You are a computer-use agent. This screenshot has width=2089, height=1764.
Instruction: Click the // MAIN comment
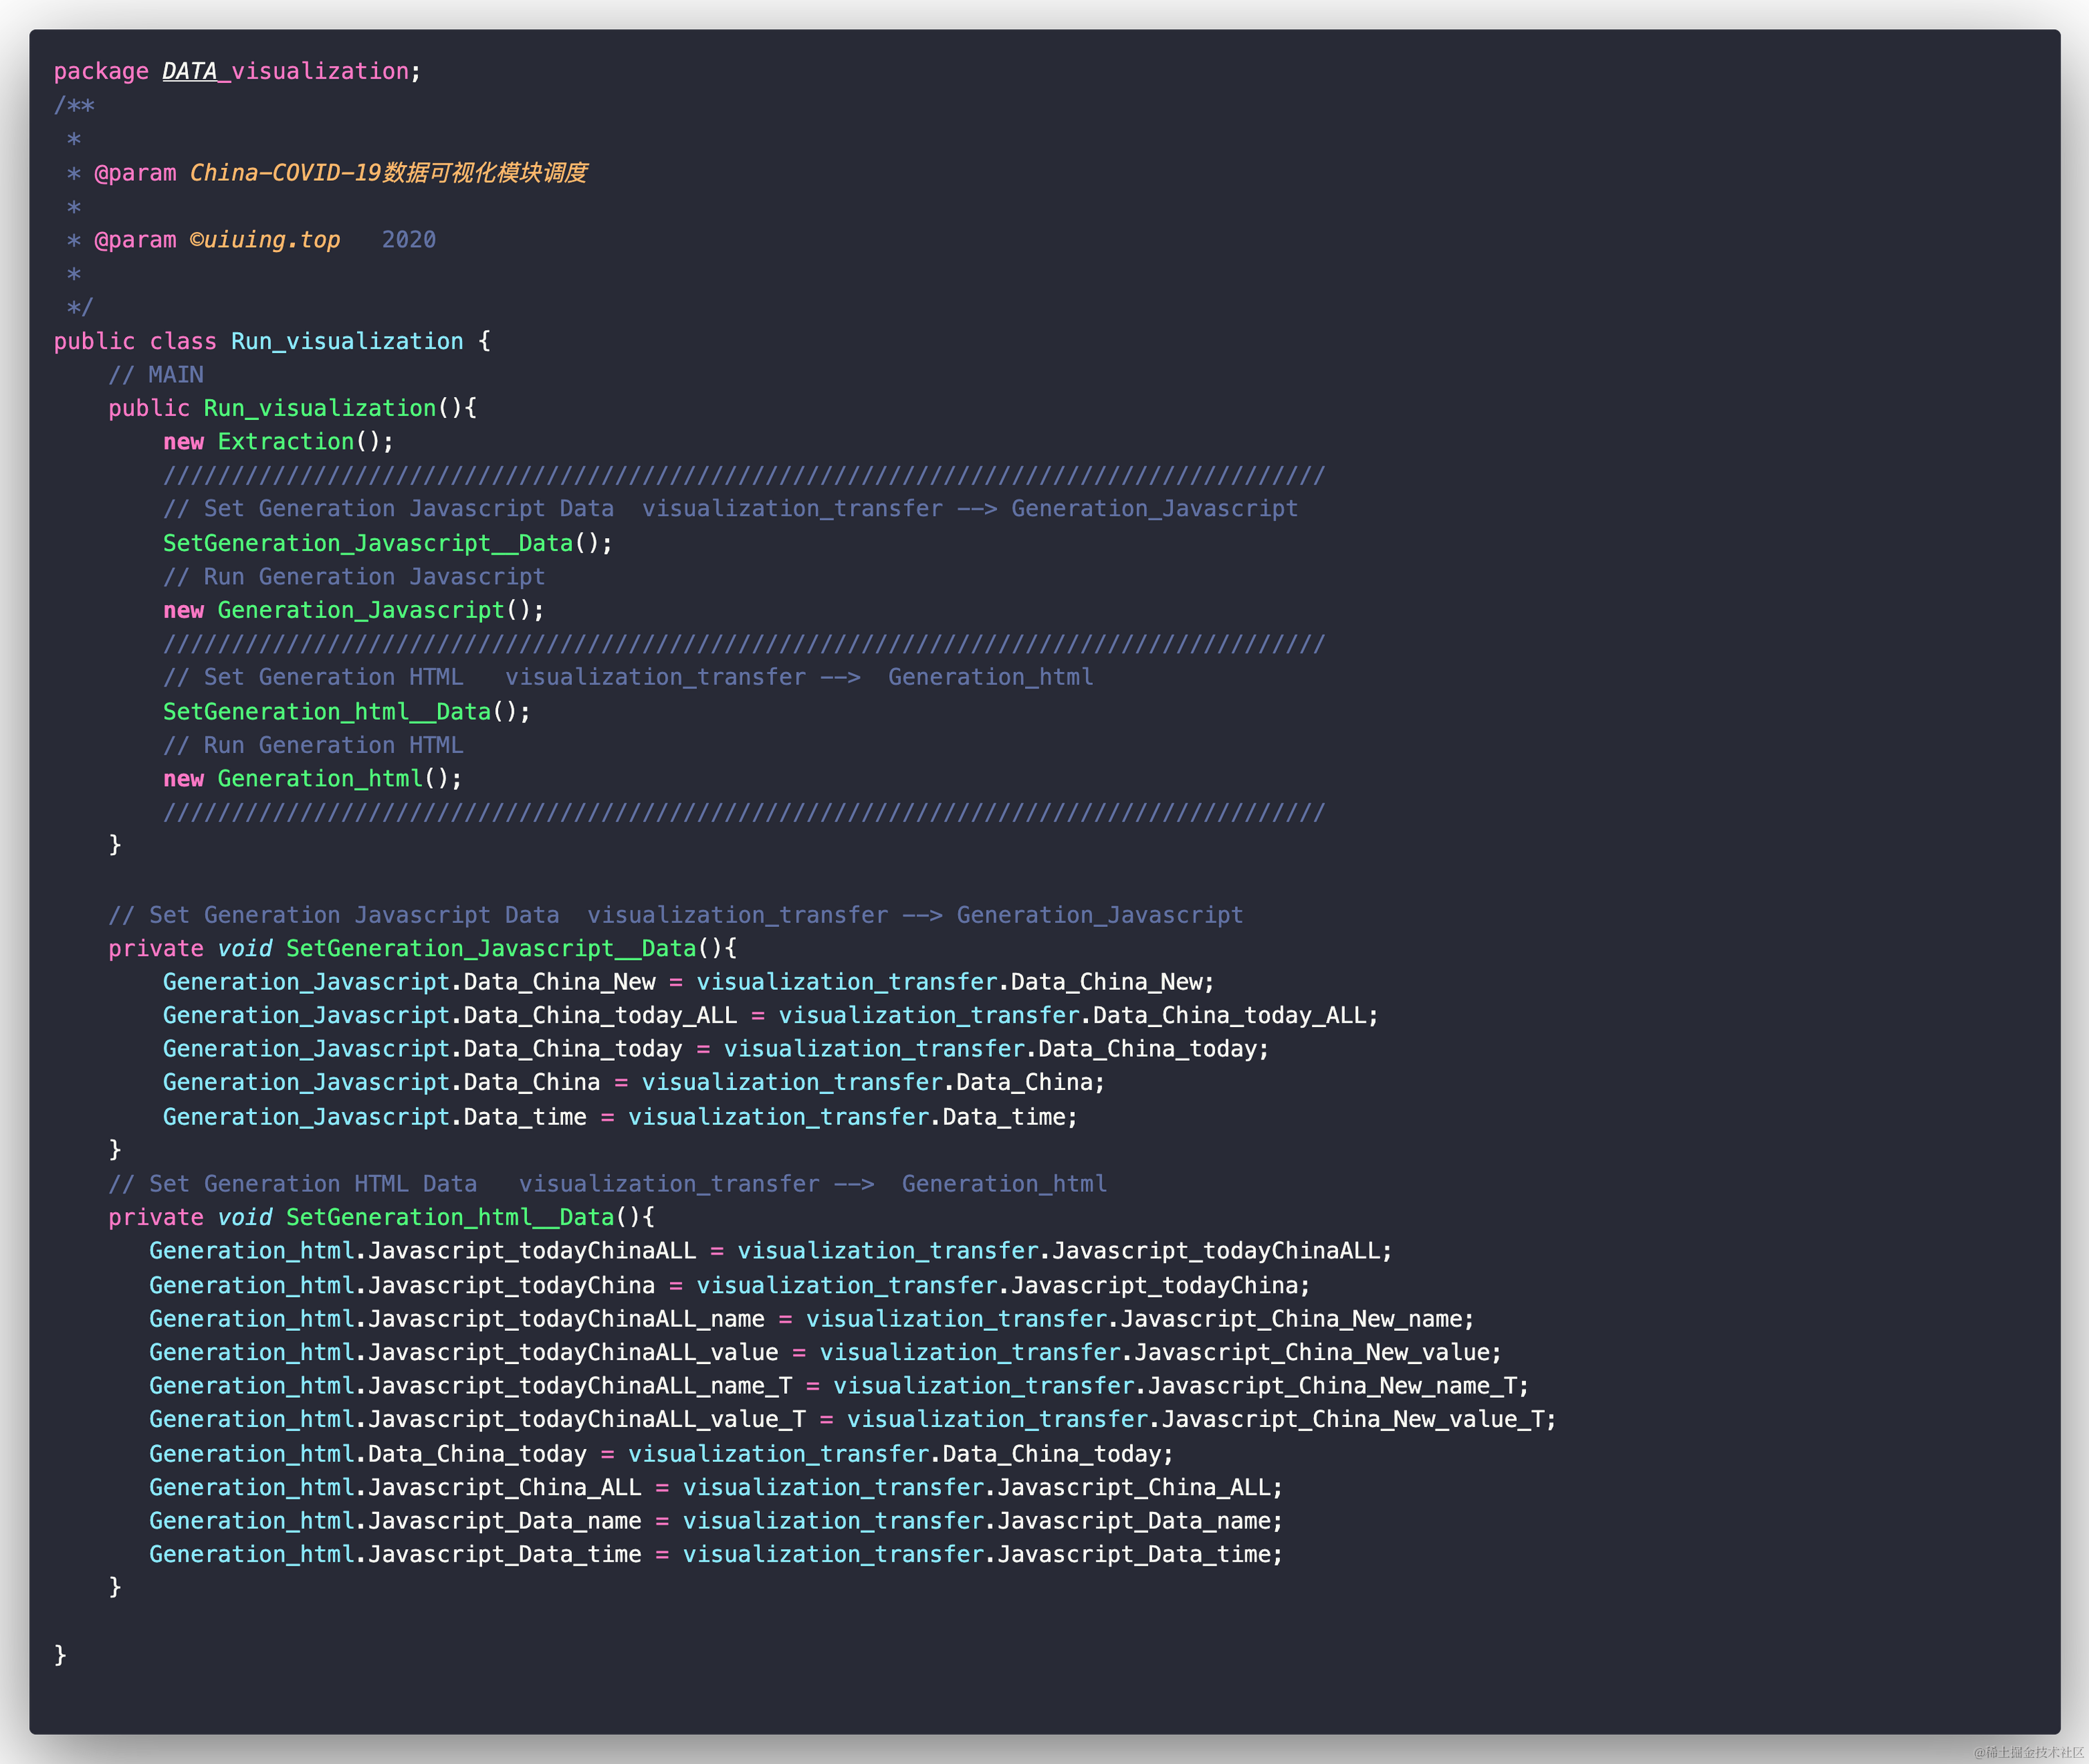(x=156, y=375)
